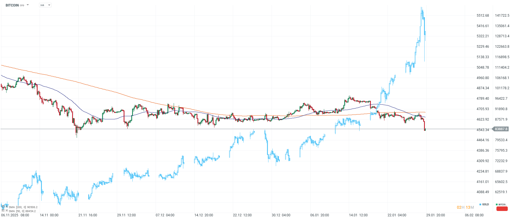512x220 pixels.
Task: Click the current price tag 83887.8
Action: pos(501,129)
